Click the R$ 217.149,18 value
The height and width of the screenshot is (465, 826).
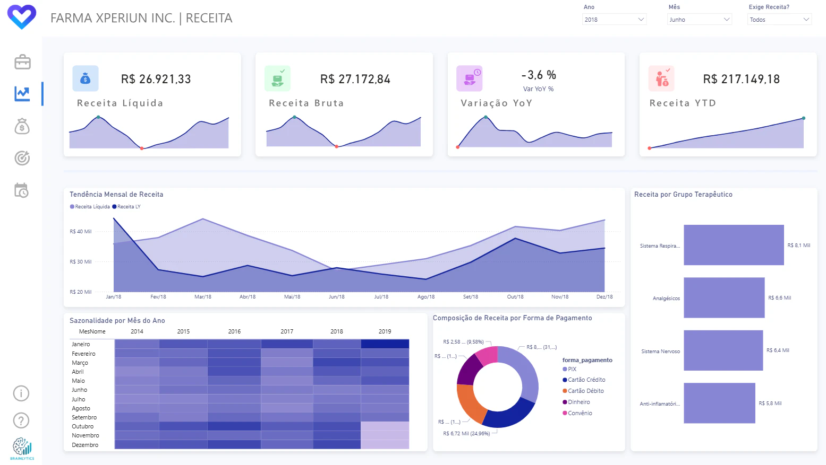[742, 79]
